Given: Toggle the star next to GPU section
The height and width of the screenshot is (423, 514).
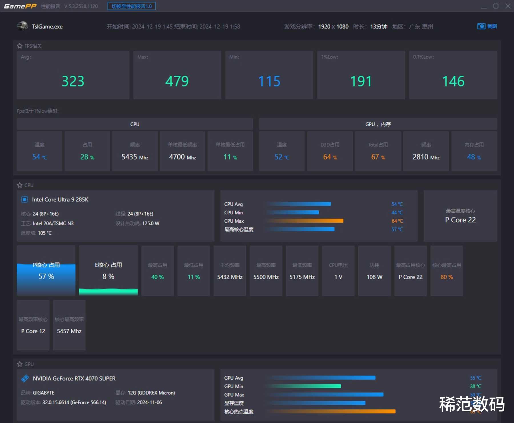Looking at the screenshot, I should (x=19, y=364).
